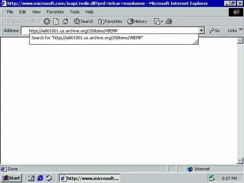This screenshot has height=183, width=244.
Task: Launch Outlook Express quick launch icon
Action: (49, 178)
